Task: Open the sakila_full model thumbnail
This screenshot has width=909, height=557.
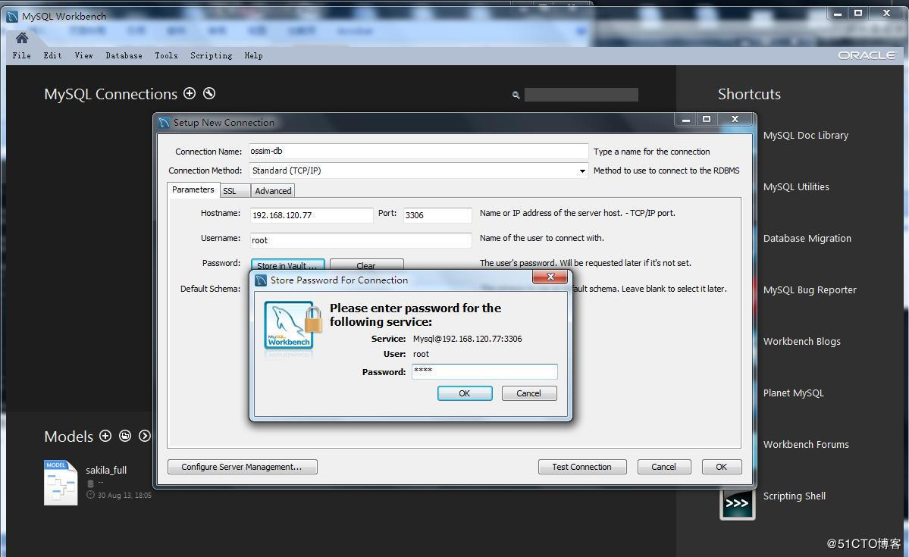Action: [x=61, y=482]
